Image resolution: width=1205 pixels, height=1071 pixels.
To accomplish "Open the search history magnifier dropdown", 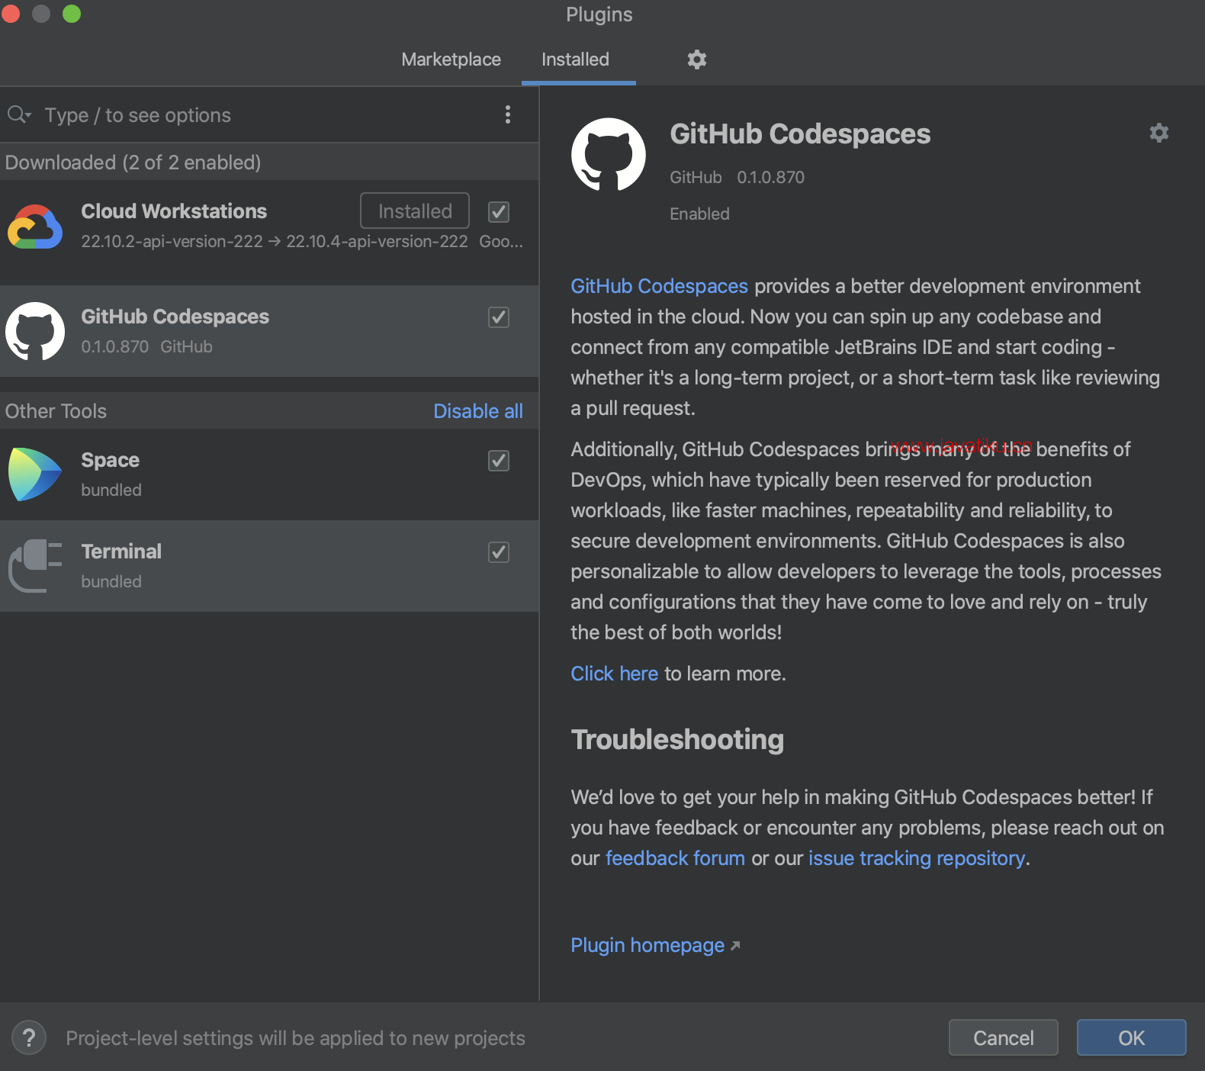I will [x=19, y=115].
